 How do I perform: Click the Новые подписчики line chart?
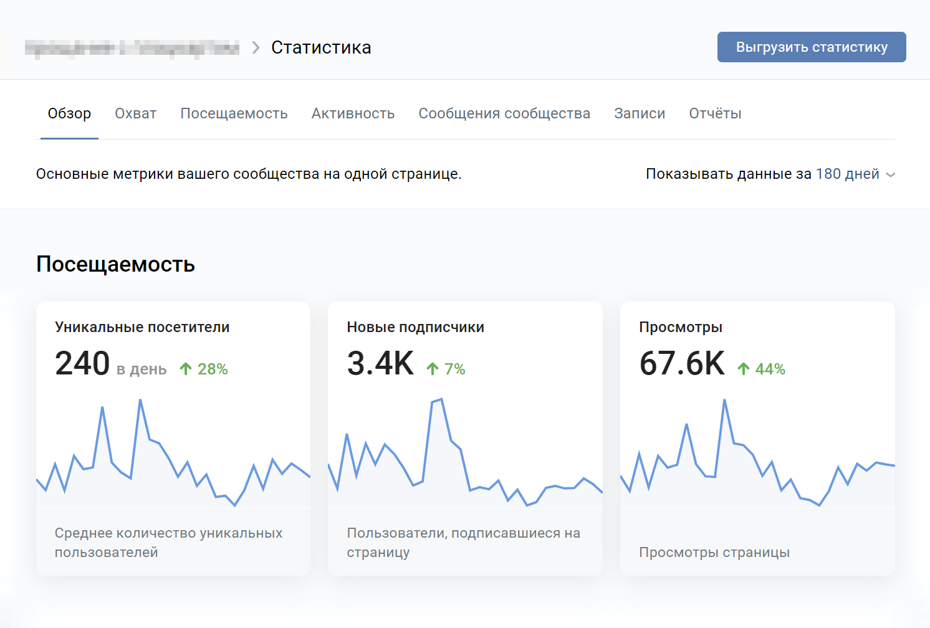point(465,453)
